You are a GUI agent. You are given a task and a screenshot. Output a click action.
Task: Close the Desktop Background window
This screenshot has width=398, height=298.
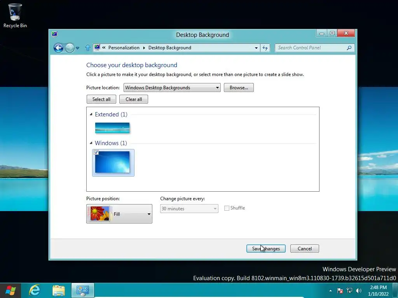pos(346,33)
